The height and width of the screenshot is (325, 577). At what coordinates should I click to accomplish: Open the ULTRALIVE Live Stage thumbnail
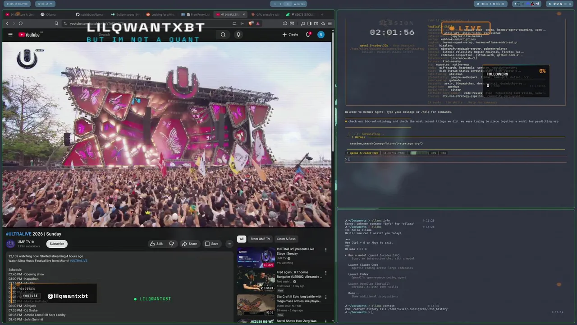click(256, 257)
